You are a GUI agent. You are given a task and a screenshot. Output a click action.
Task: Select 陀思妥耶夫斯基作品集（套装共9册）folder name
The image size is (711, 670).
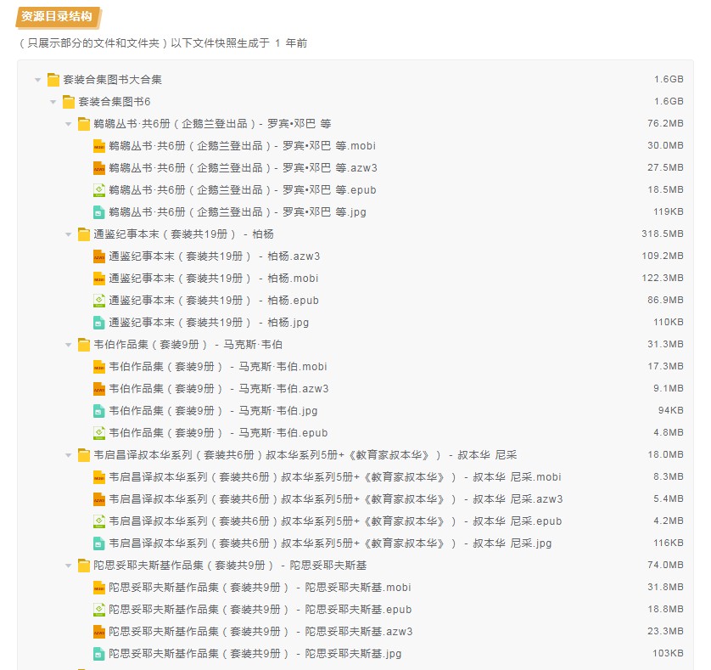pyautogui.click(x=230, y=566)
